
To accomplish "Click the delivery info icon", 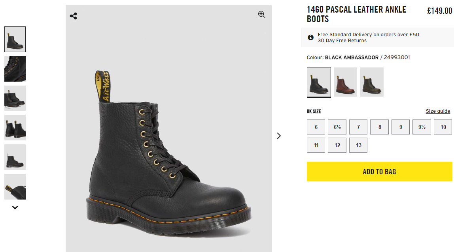I will (311, 37).
